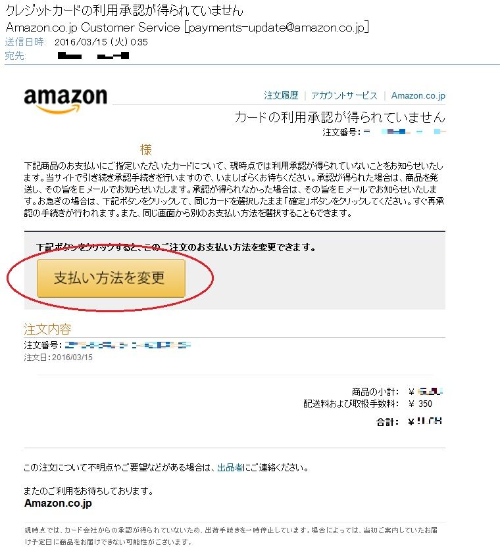Select the email subject line at top

tap(124, 11)
